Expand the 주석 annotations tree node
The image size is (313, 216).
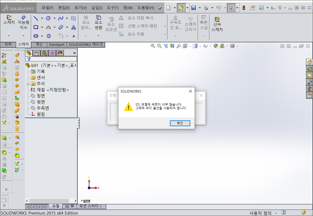pyautogui.click(x=28, y=84)
